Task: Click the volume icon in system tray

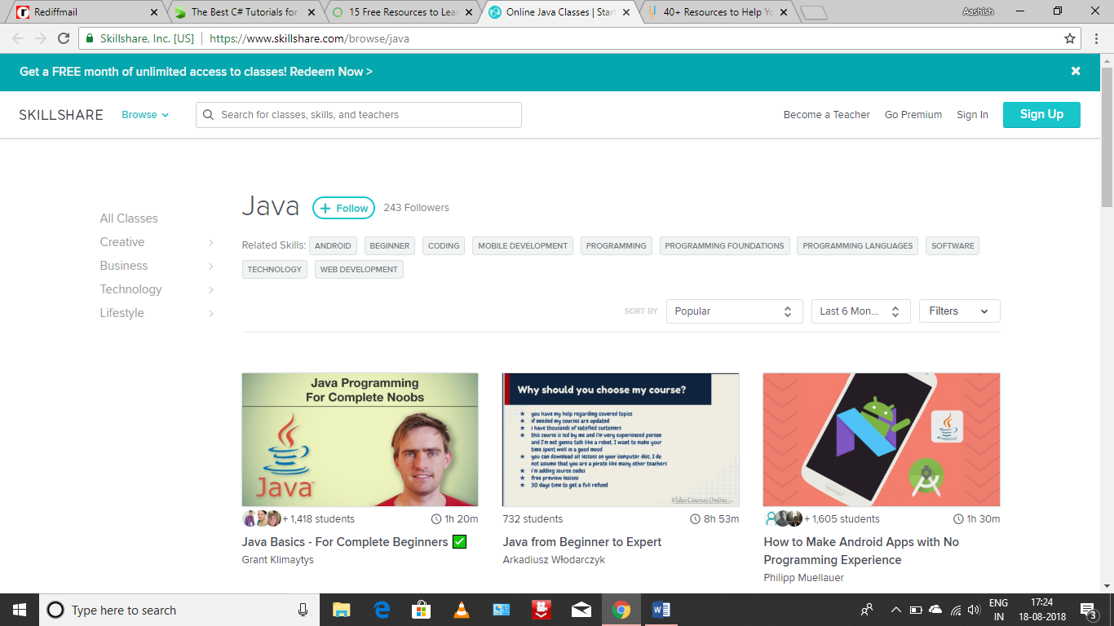Action: click(x=974, y=610)
